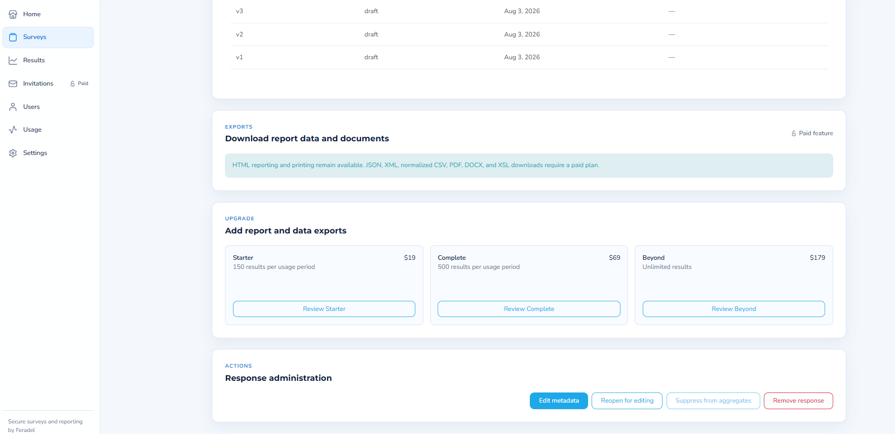
Task: Click Reopen for editing
Action: point(627,401)
